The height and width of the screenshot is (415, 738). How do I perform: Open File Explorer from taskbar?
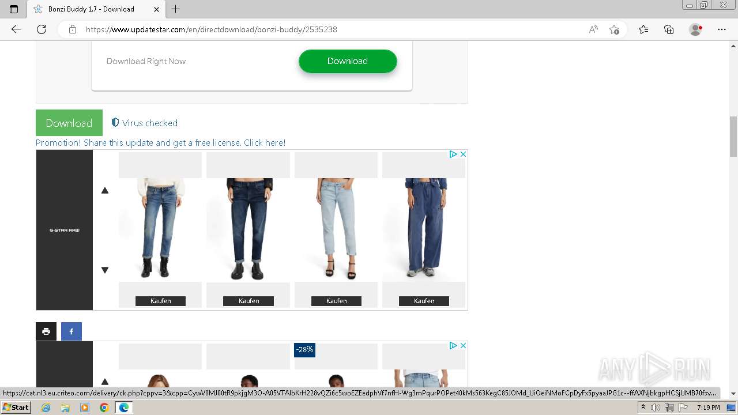[x=65, y=408]
